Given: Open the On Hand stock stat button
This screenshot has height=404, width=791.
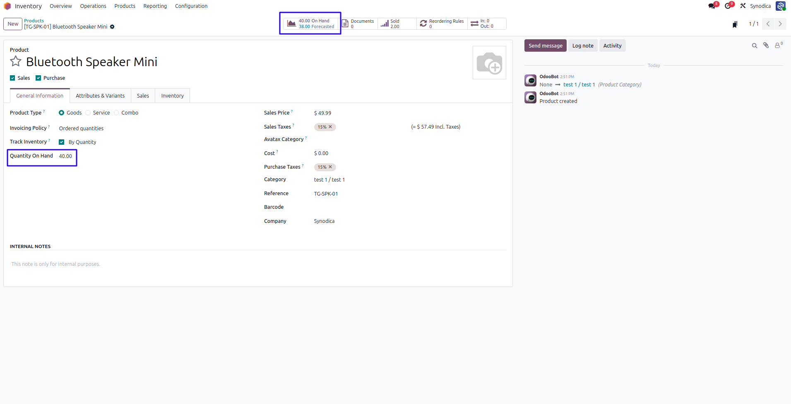Looking at the screenshot, I should 311,24.
